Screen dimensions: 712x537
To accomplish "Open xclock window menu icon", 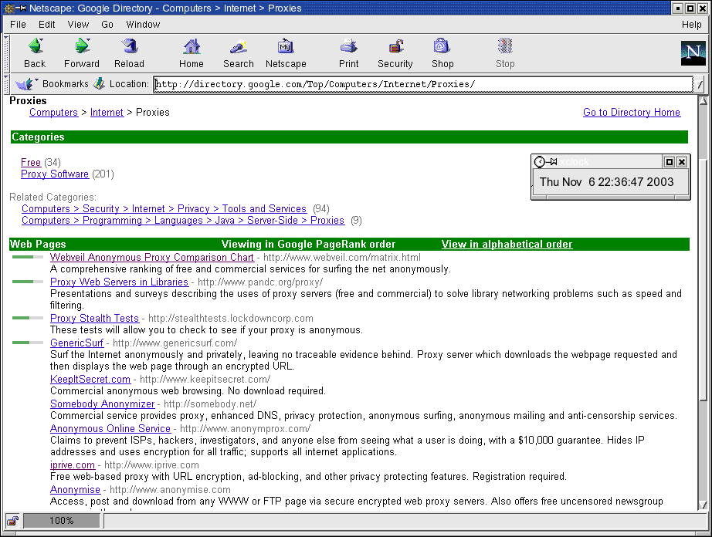I will [540, 162].
